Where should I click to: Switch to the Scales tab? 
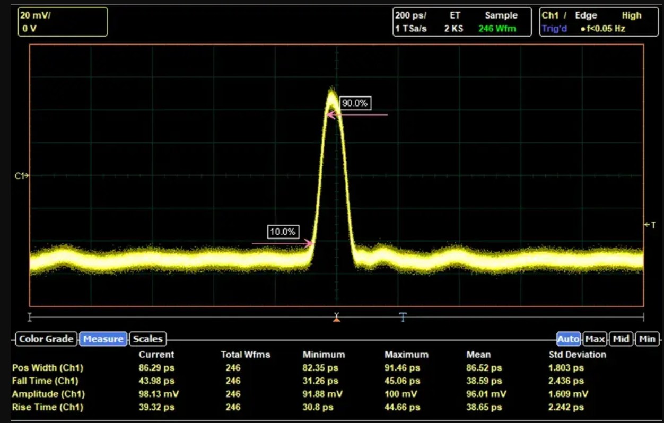(x=148, y=339)
